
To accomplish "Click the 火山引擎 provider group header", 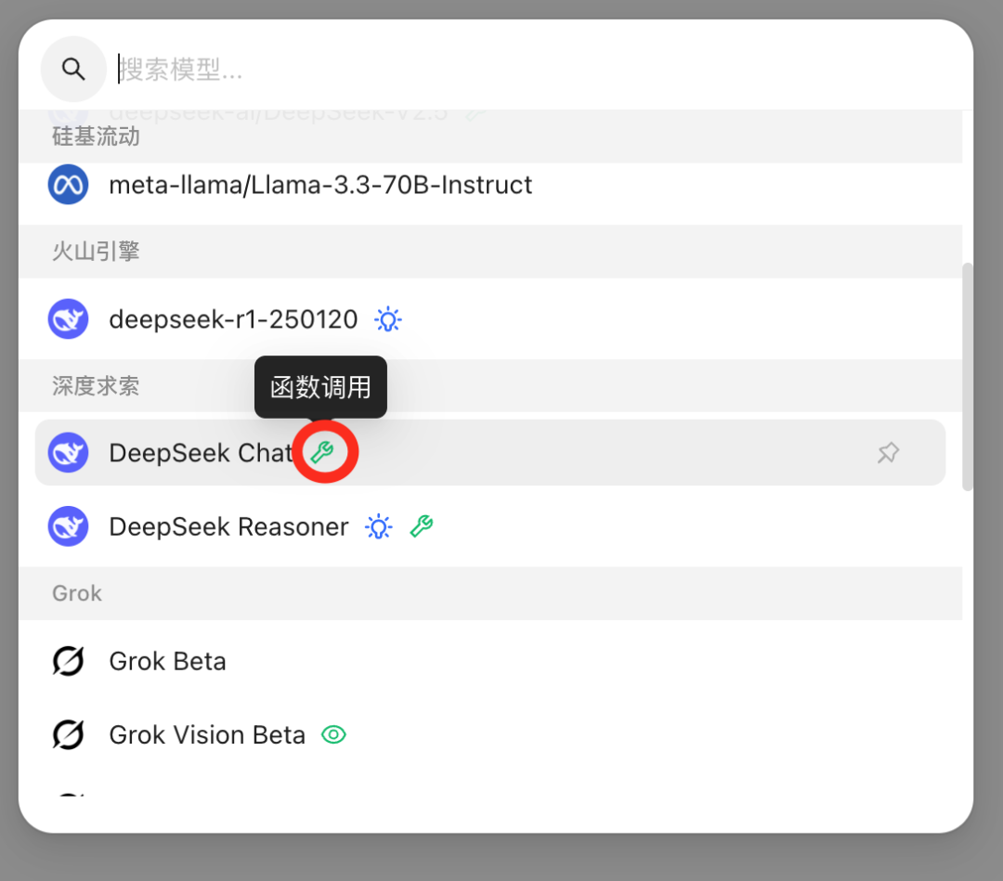I will click(96, 252).
